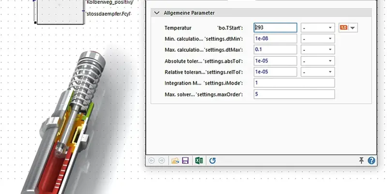Select the 'Max. solver...' parameter label
This screenshot has width=387, height=194.
tap(179, 94)
